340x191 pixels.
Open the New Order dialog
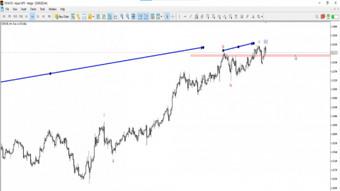[x=62, y=17]
